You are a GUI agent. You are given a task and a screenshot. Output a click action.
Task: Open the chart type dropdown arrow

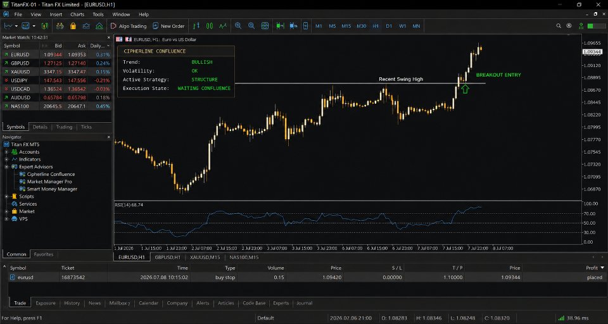[x=16, y=26]
